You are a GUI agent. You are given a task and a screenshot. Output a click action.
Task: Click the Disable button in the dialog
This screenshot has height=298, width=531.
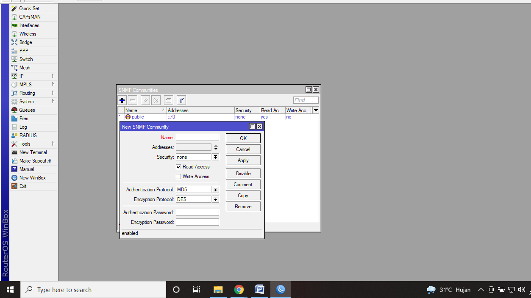pyautogui.click(x=243, y=174)
